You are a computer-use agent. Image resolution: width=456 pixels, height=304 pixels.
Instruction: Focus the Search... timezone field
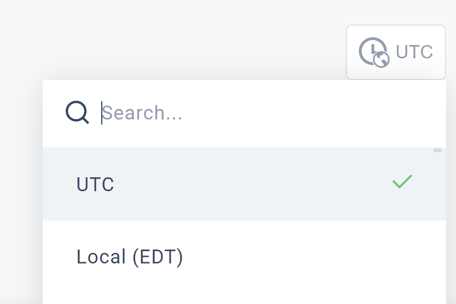(x=244, y=113)
